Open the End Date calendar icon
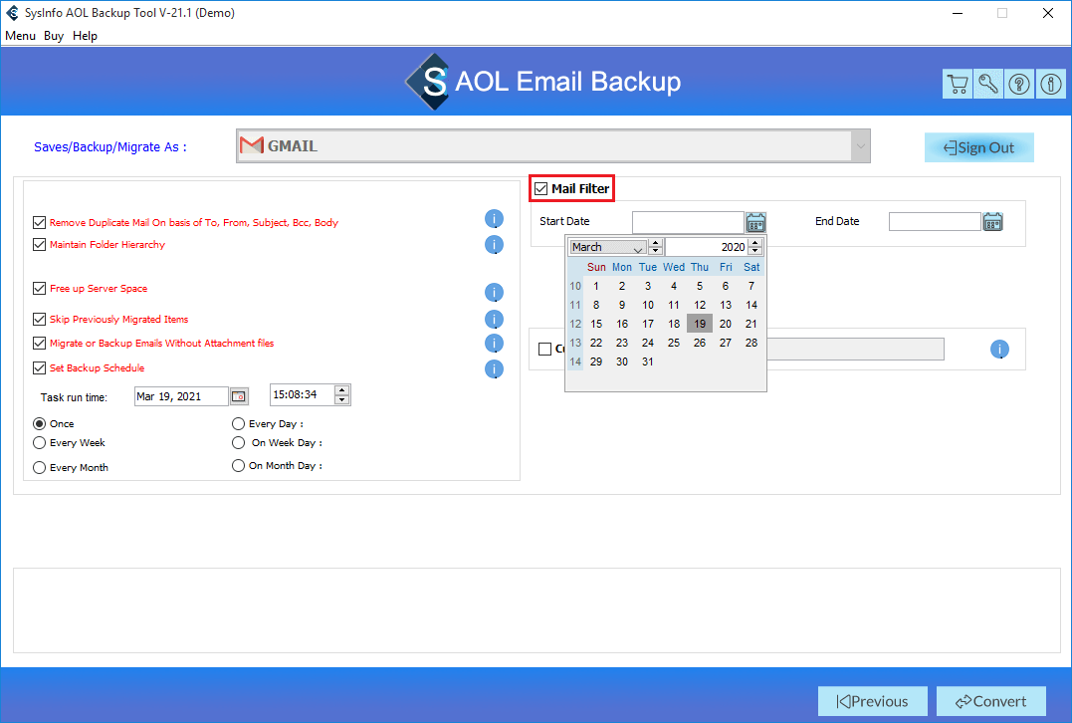The width and height of the screenshot is (1072, 723). coord(992,222)
